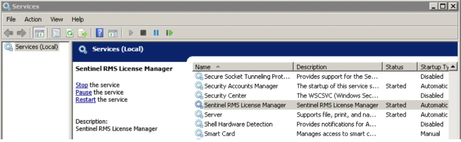Screen dimensions: 461x142
Task: Click description 'Provides notifications for A...'
Action: click(x=336, y=124)
